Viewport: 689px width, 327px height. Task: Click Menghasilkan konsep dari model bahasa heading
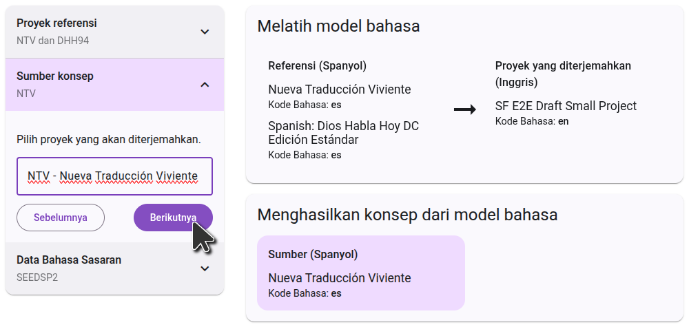(x=407, y=215)
